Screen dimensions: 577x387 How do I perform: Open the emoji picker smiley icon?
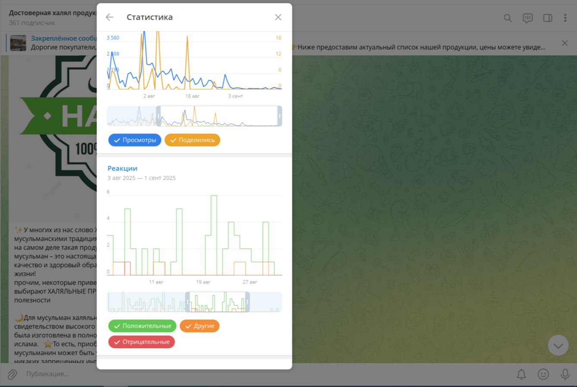coord(543,374)
